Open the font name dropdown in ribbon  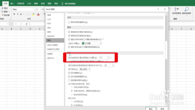click(35, 9)
